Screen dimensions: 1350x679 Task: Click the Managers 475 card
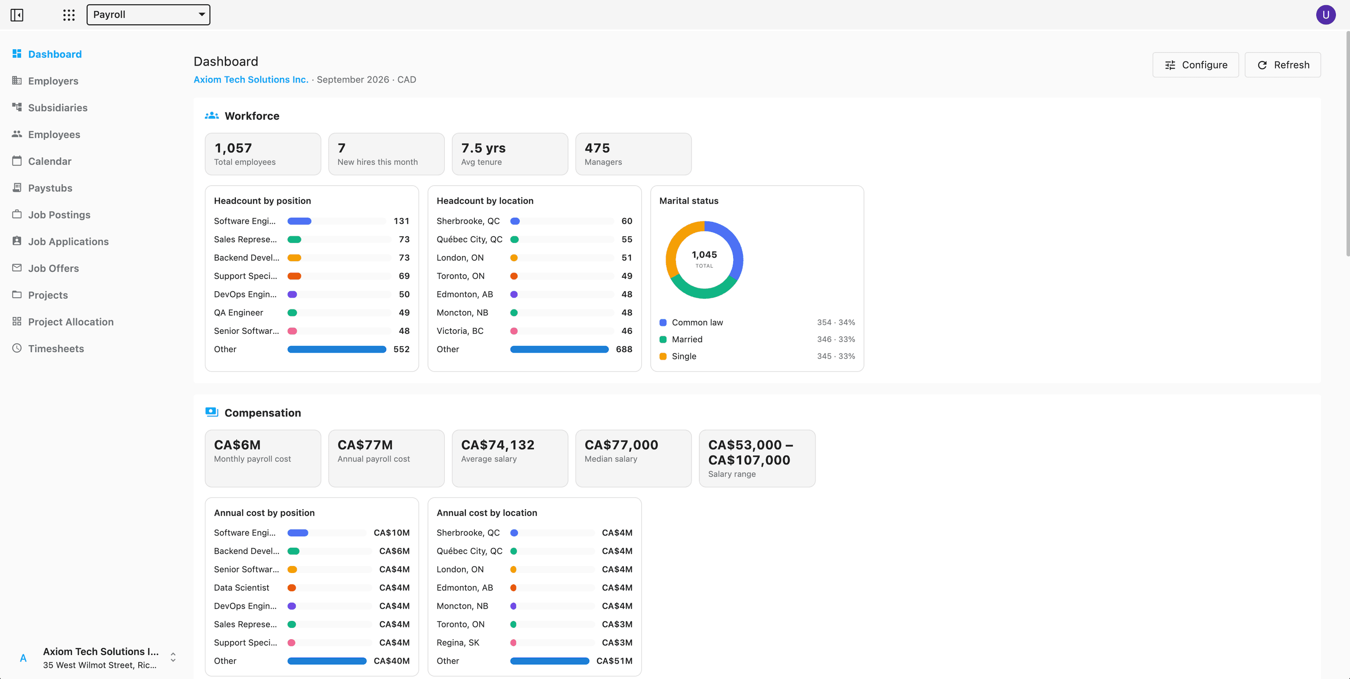pyautogui.click(x=633, y=154)
